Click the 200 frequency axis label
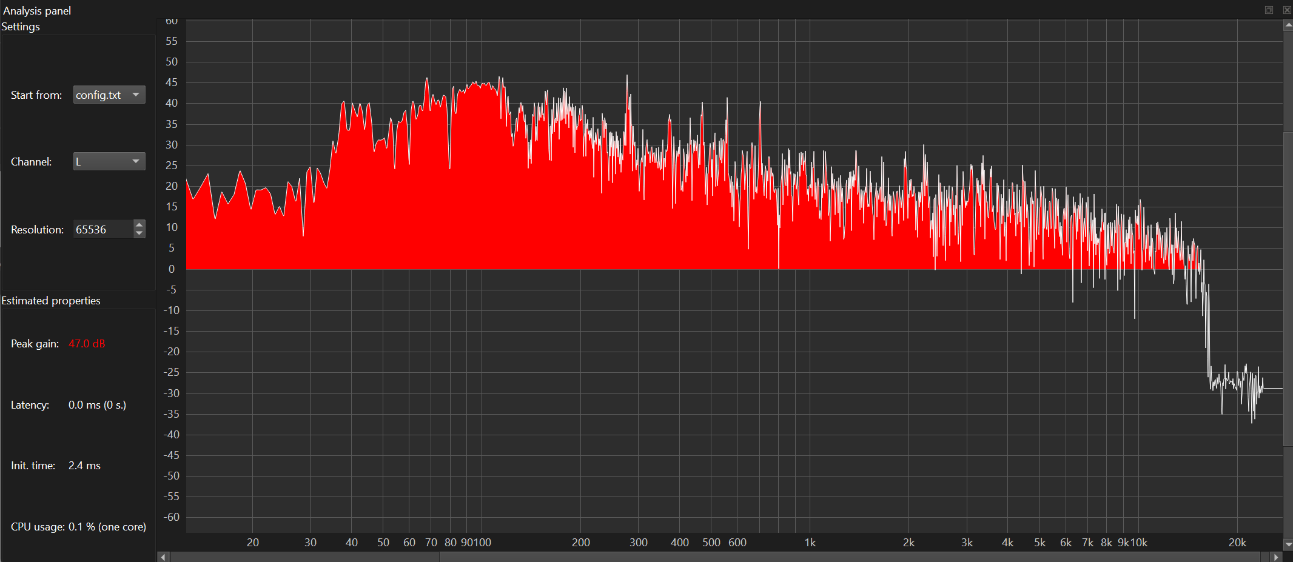The image size is (1293, 562). click(x=581, y=543)
